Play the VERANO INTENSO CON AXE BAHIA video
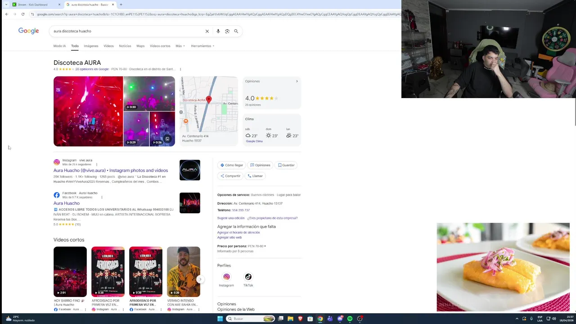 point(184,271)
